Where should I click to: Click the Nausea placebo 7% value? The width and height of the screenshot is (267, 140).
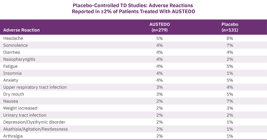[230, 101]
